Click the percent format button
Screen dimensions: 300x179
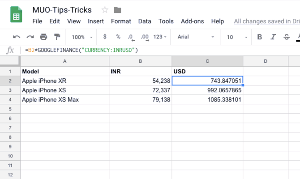pos(118,37)
